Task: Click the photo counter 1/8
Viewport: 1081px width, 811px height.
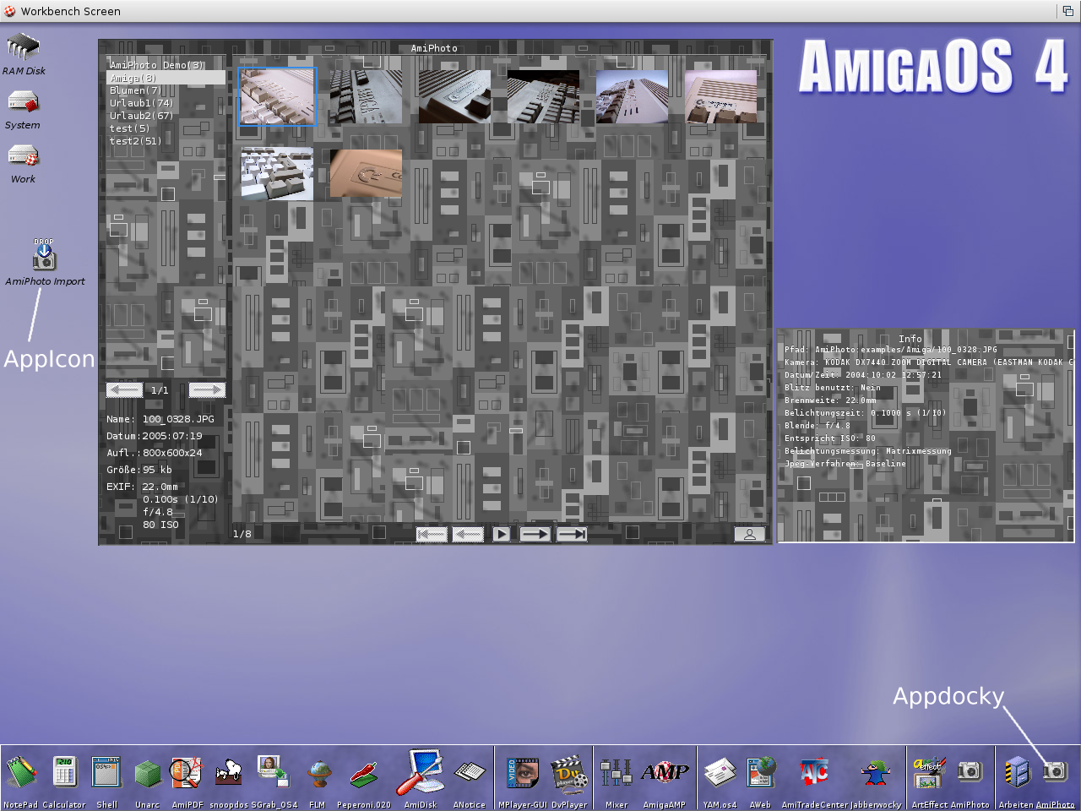Action: click(242, 534)
